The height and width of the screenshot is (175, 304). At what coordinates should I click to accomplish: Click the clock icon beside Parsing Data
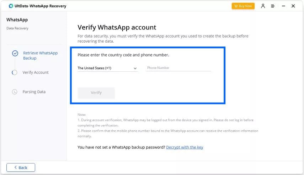(15, 92)
